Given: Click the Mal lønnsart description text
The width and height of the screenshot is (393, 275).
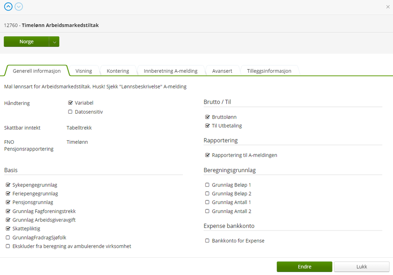Looking at the screenshot, I should coord(95,86).
